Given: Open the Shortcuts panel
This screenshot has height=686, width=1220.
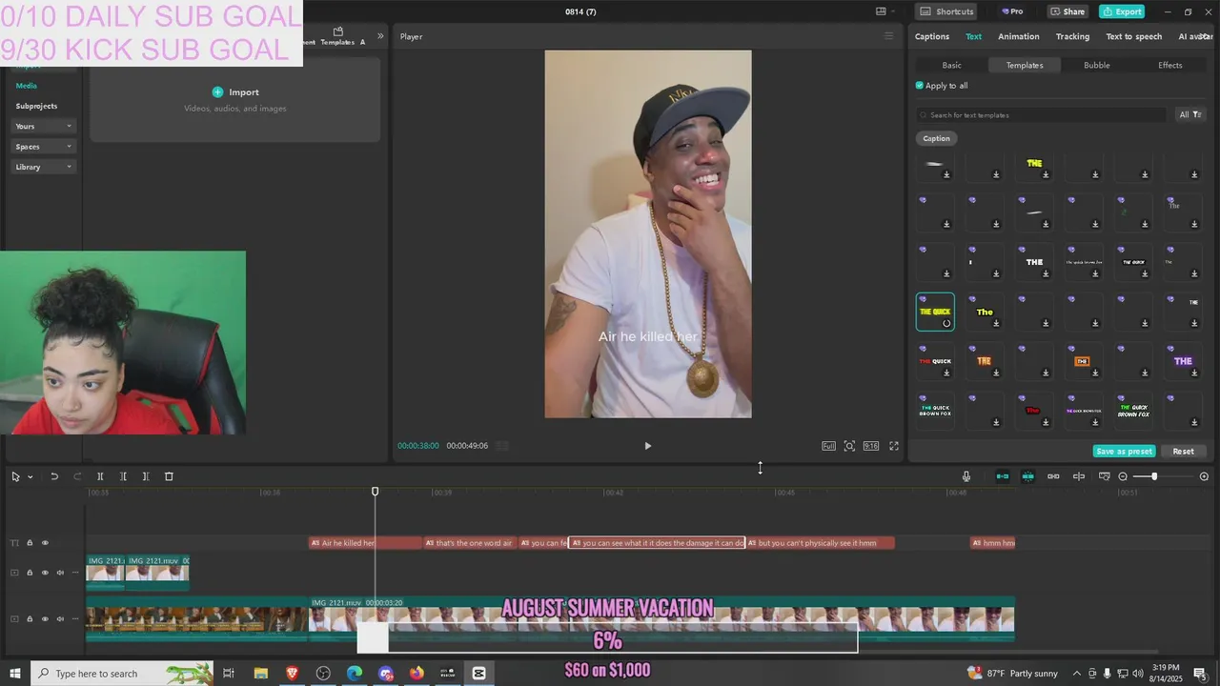Looking at the screenshot, I should [x=946, y=11].
